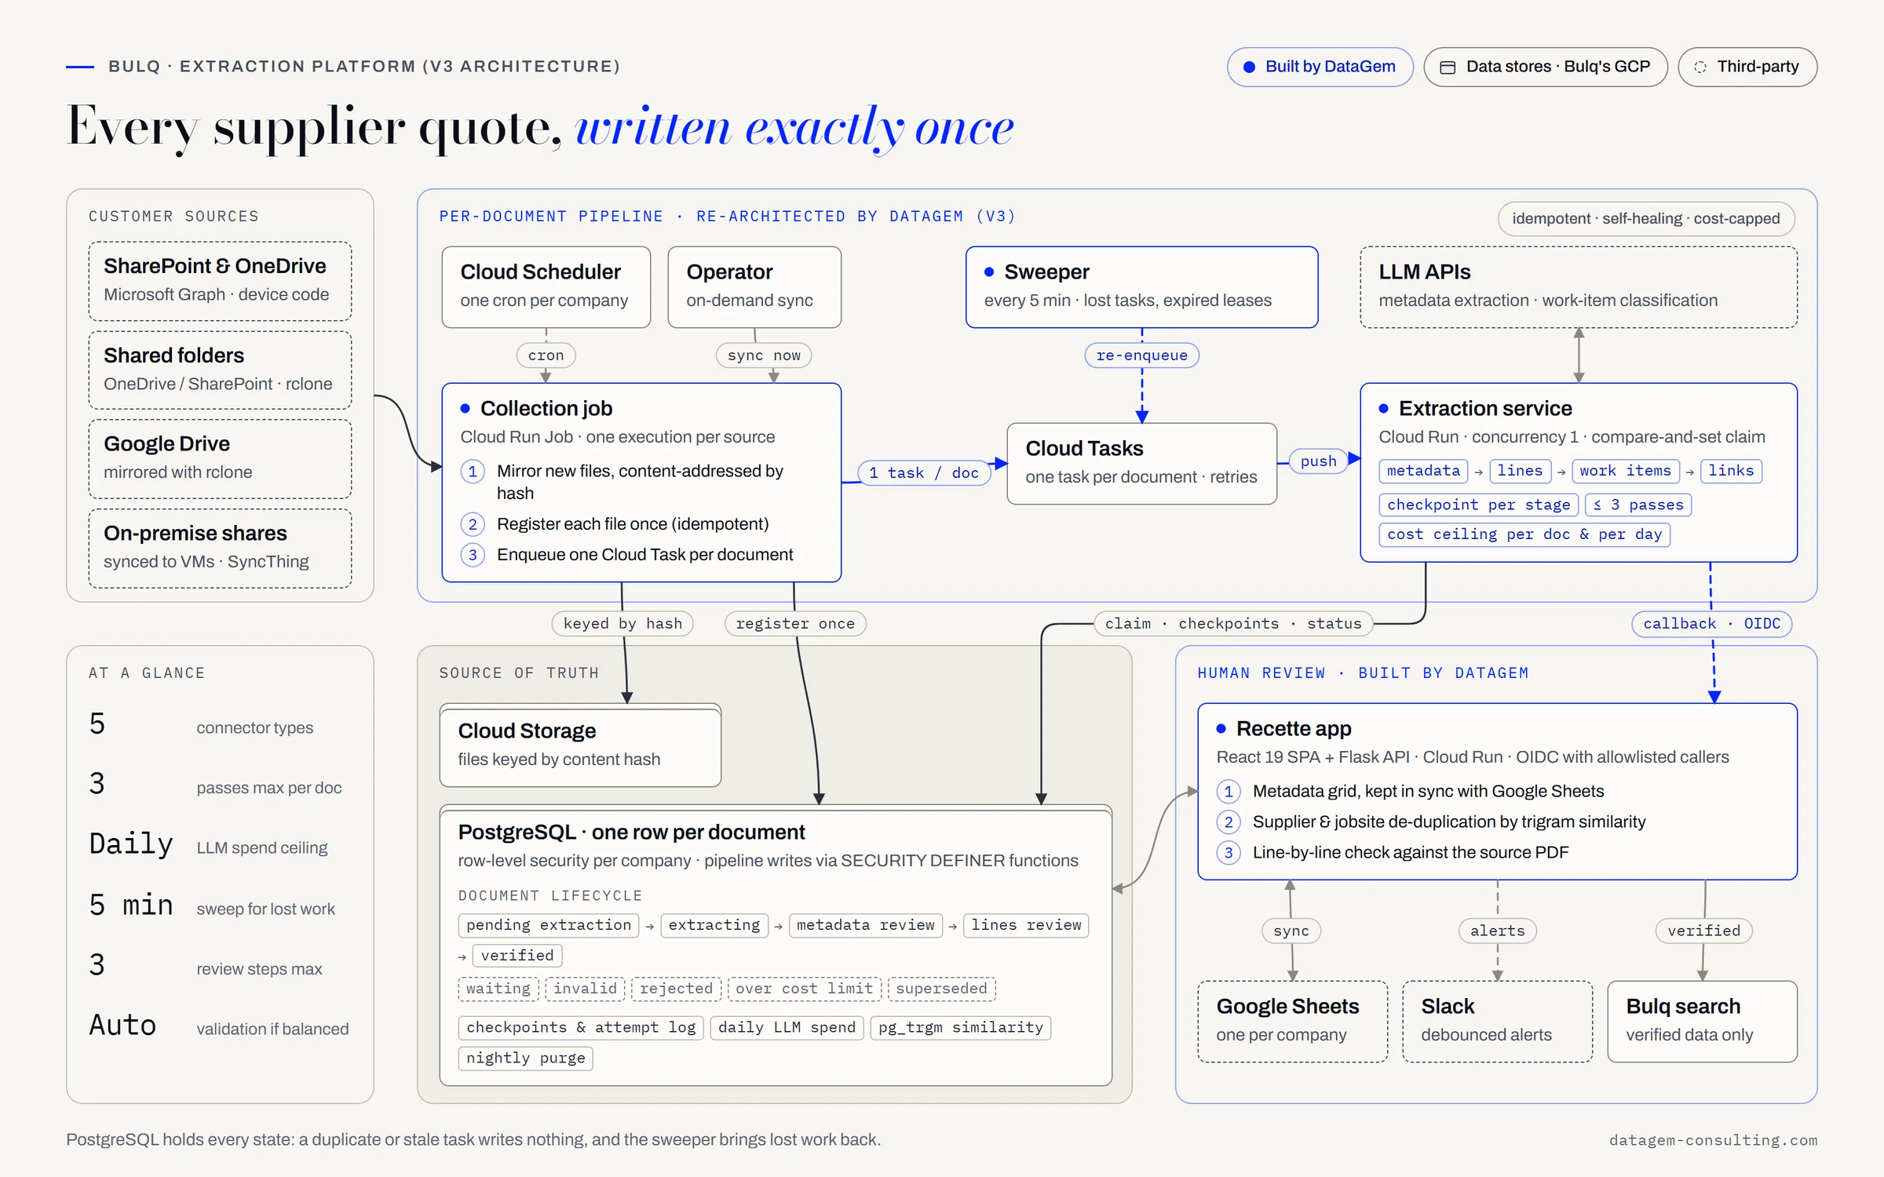The image size is (1884, 1177).
Task: Click the Operator on-demand sync box
Action: pos(754,287)
